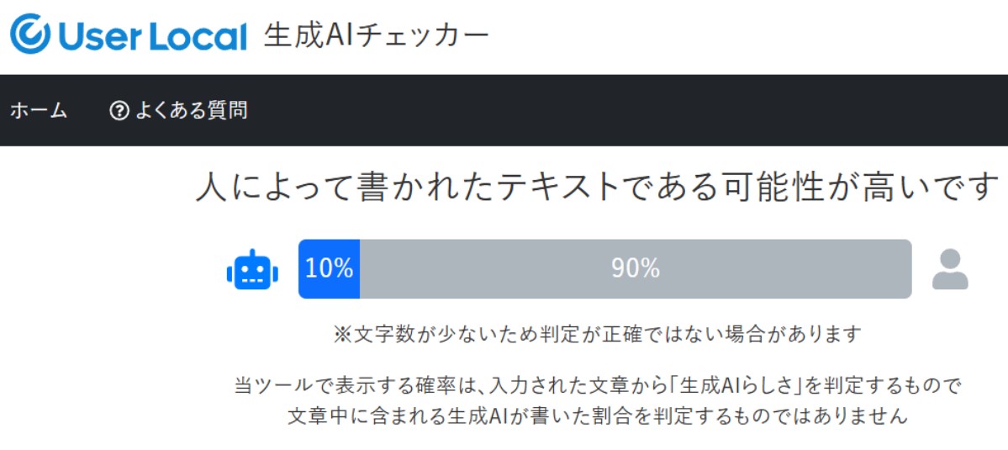Click the blue 10% AI bar segment

coord(329,269)
